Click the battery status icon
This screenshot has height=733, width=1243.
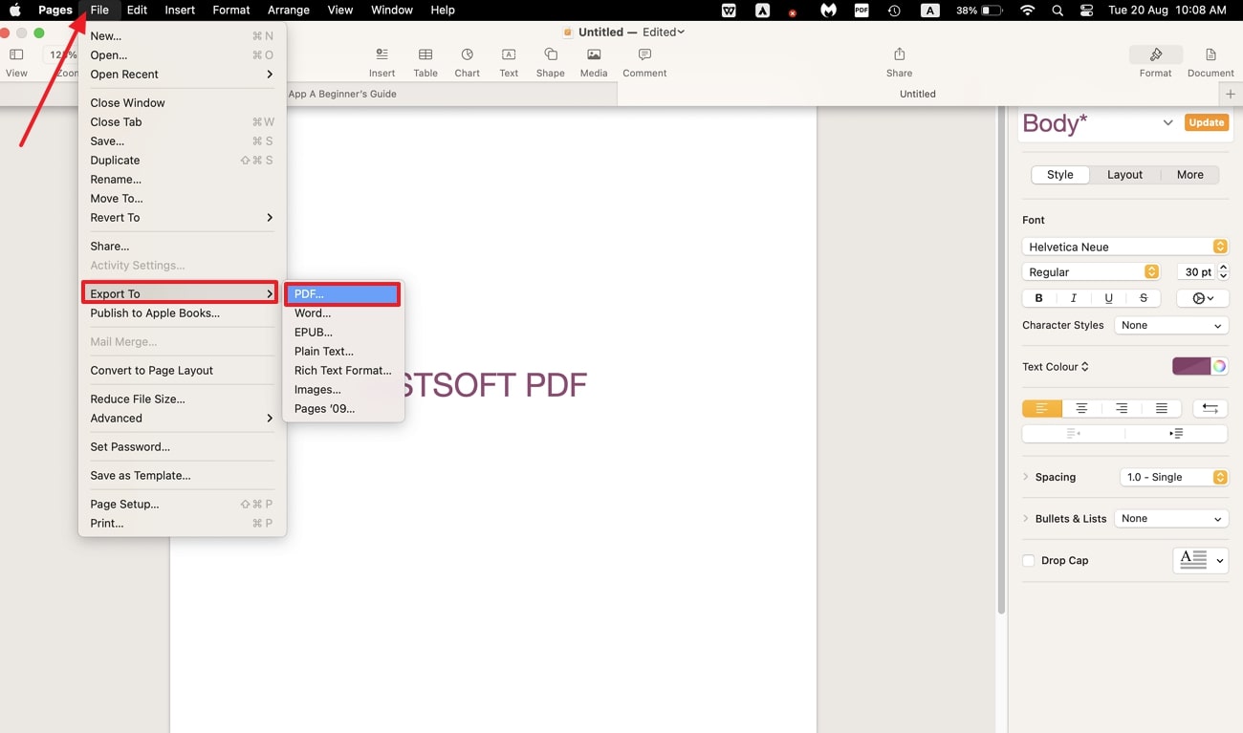click(x=992, y=11)
